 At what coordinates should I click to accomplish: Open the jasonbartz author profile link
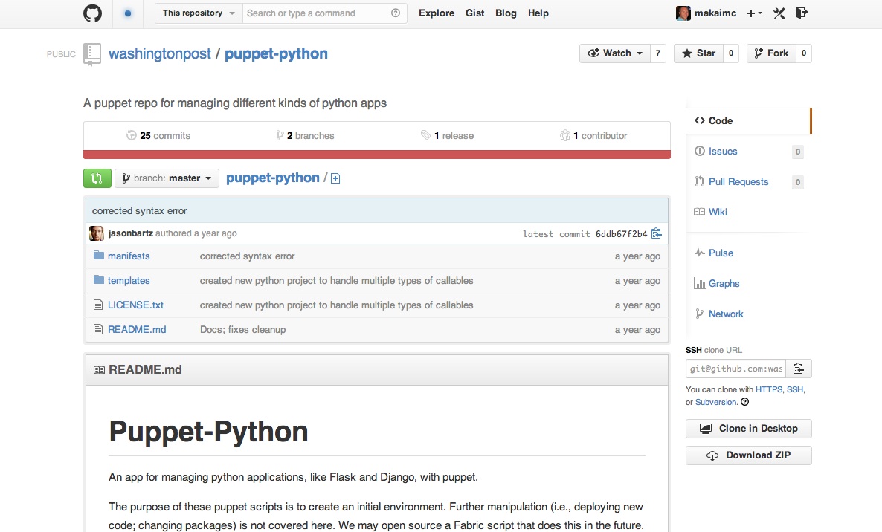(130, 233)
